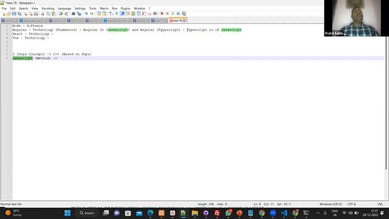
Task: Click the Open file toolbar icon
Action: [9, 13]
